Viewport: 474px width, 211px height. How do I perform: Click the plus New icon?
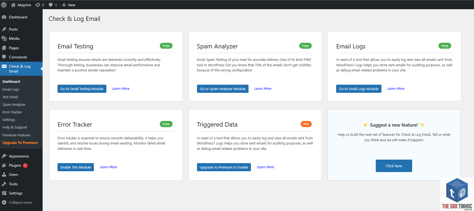click(64, 5)
